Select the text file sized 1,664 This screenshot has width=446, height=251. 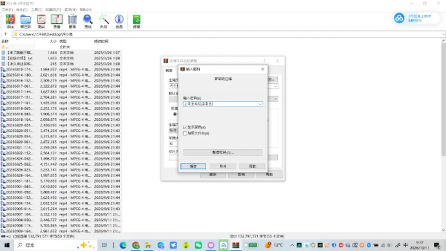click(x=61, y=52)
